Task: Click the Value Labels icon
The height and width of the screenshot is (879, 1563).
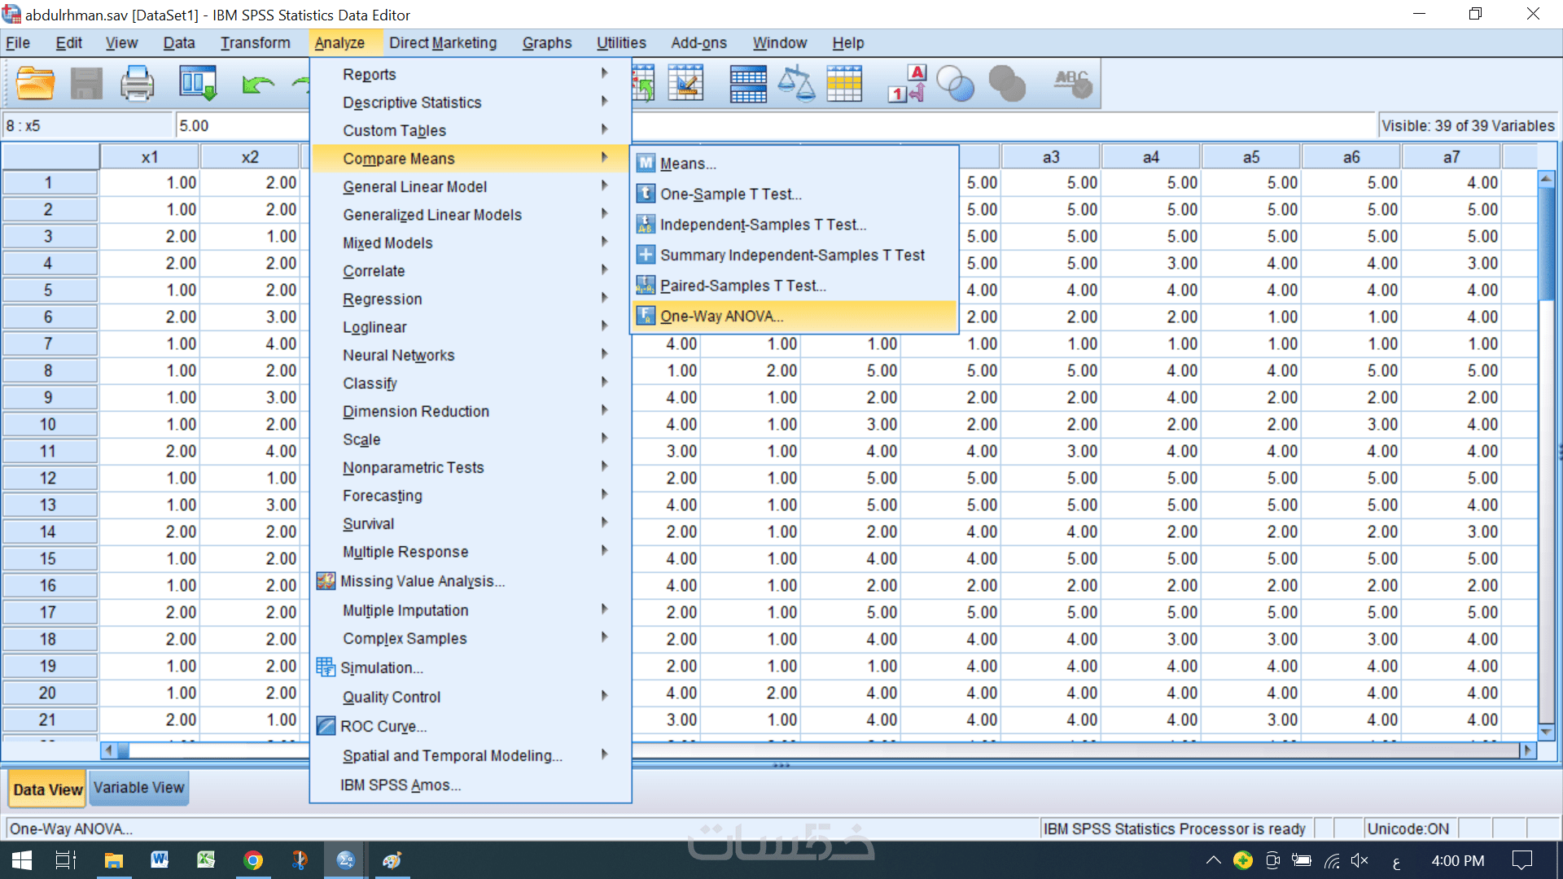Action: tap(906, 84)
